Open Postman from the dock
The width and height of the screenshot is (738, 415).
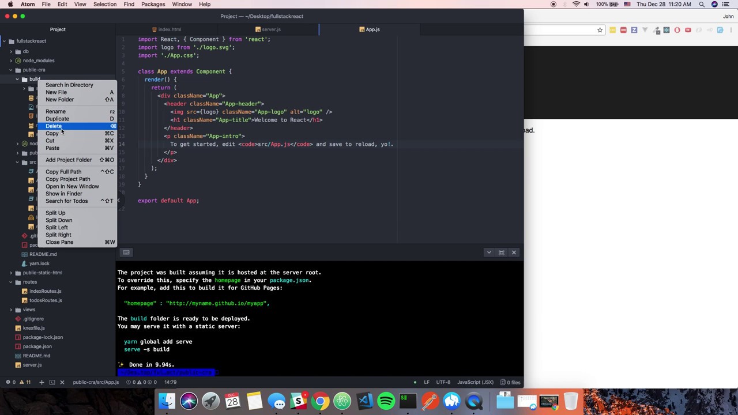click(430, 401)
